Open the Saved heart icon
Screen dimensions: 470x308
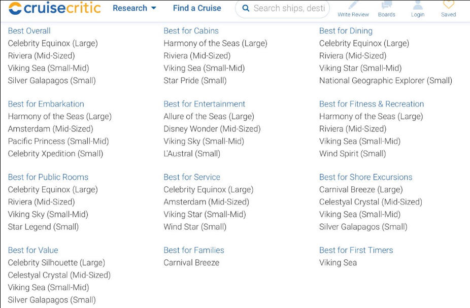[448, 4]
